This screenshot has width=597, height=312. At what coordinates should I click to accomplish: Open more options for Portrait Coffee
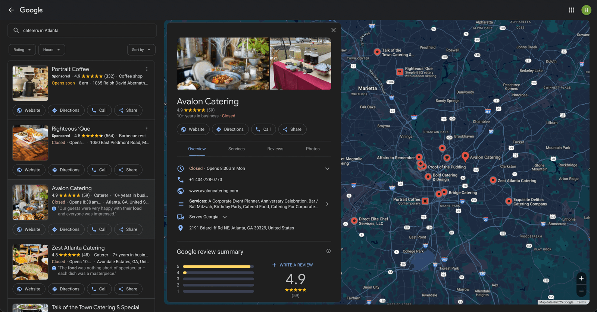(147, 69)
